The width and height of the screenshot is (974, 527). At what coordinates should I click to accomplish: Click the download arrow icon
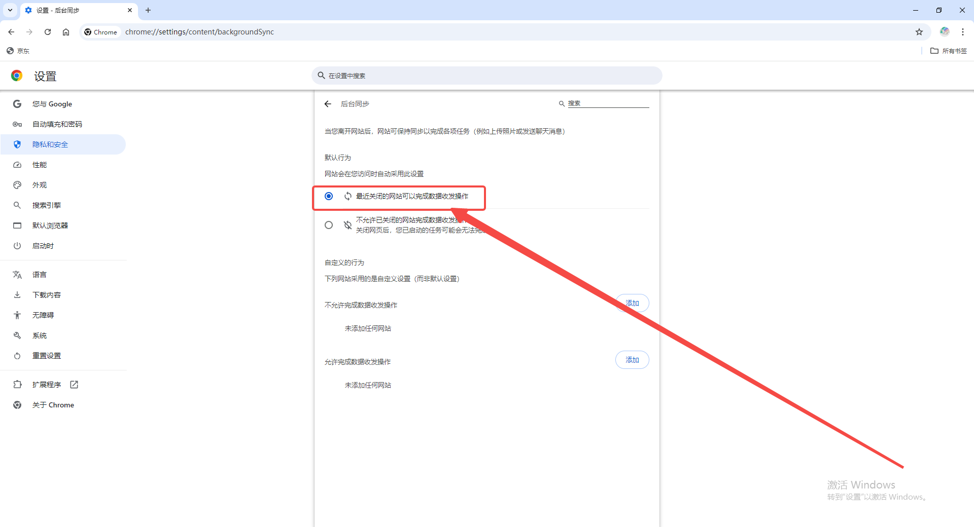point(17,295)
